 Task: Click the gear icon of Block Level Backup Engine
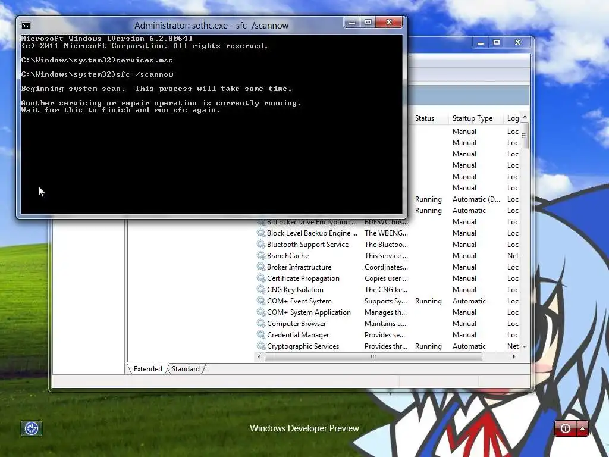pos(261,233)
